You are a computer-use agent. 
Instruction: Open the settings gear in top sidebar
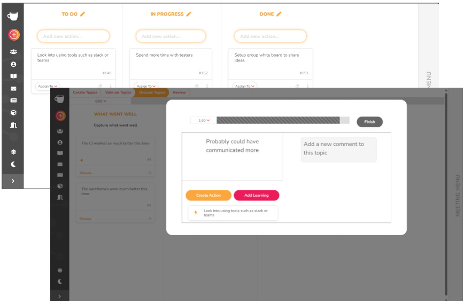click(x=13, y=152)
